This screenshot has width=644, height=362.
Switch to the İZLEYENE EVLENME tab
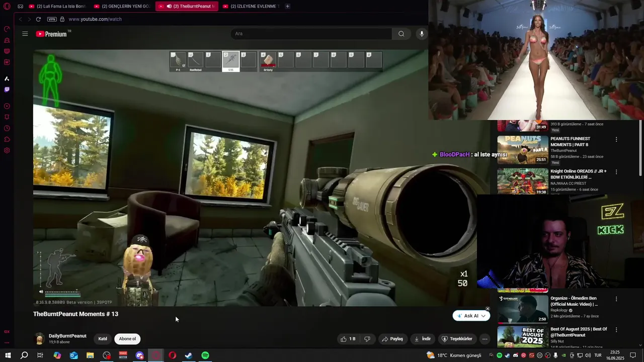251,7
